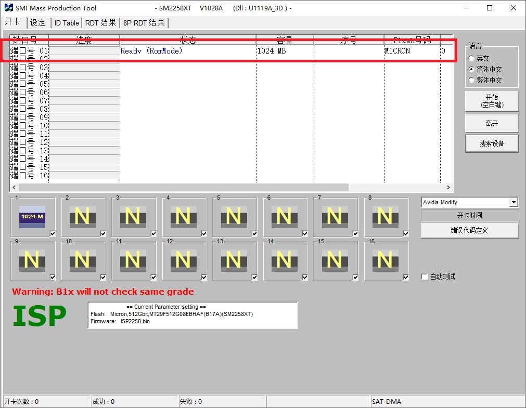This screenshot has height=408, width=526.
Task: Select the 英文 language radio button
Action: (472, 59)
